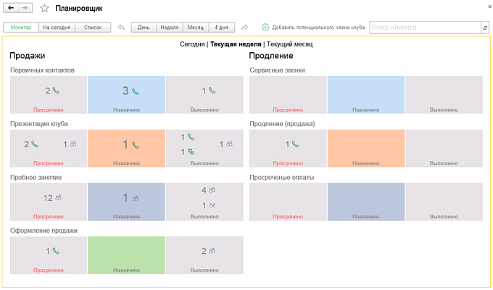Select the День period button
Viewport: 493px width, 290px height.
click(144, 28)
